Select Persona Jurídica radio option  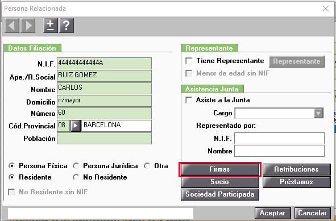point(76,166)
